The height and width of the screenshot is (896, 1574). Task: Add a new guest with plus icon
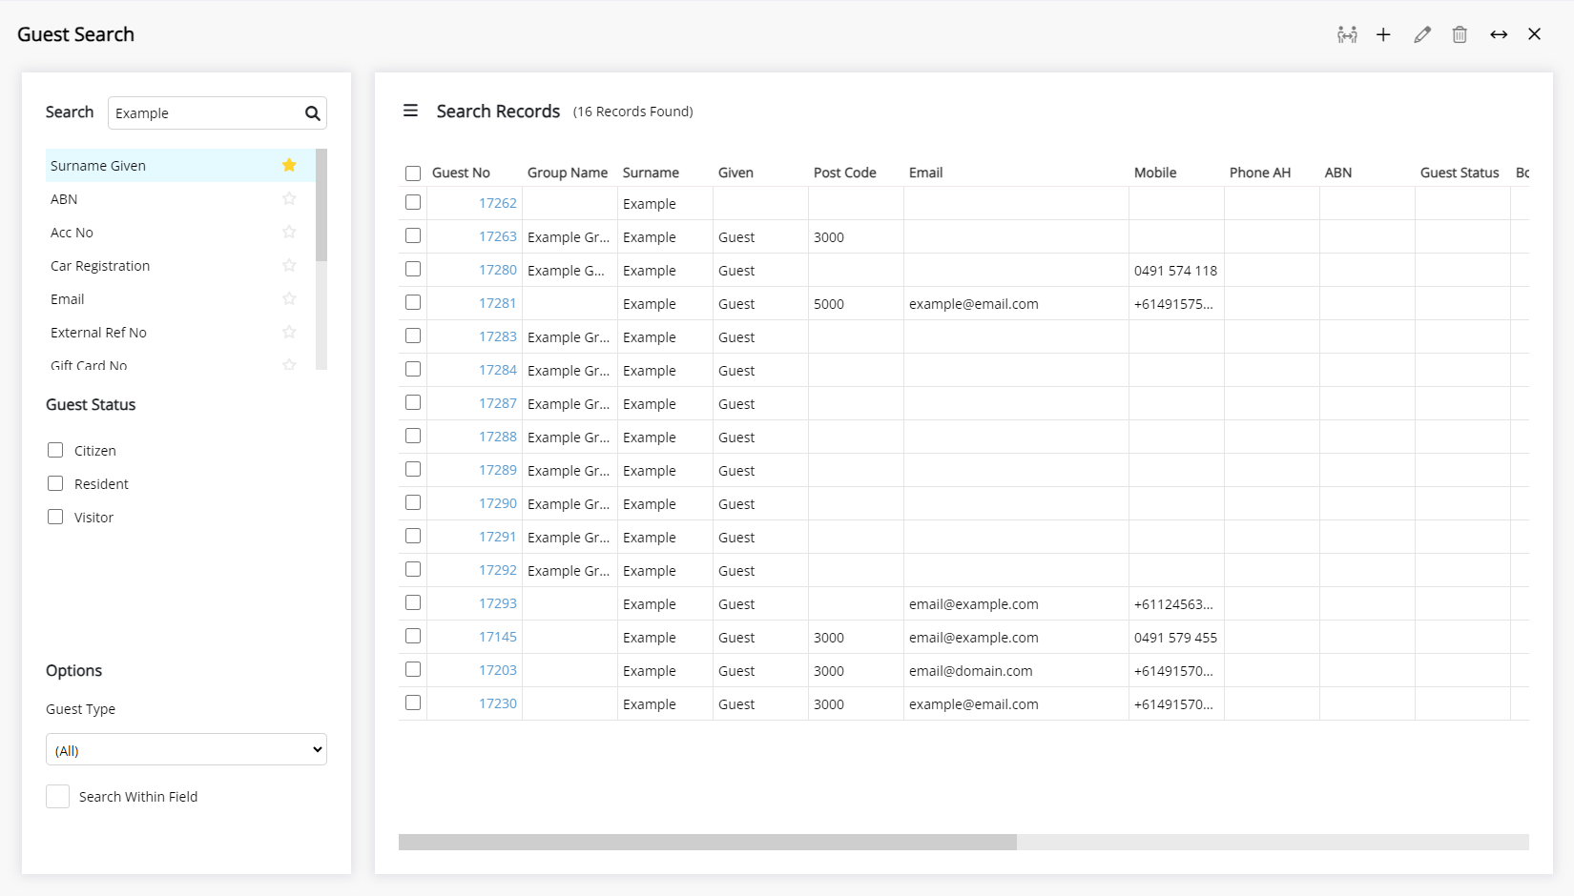point(1383,34)
